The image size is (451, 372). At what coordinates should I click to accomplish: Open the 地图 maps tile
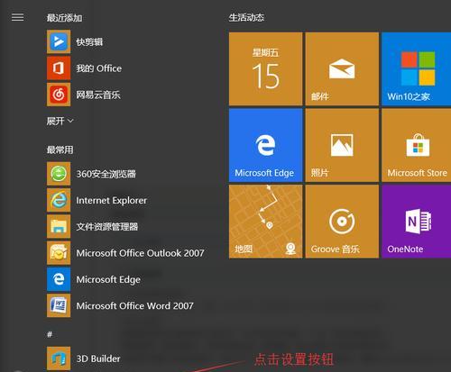coord(265,222)
